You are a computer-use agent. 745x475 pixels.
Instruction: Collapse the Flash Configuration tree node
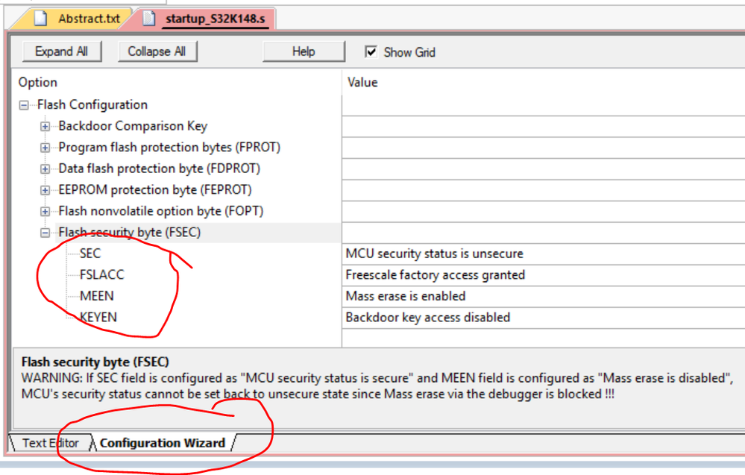click(25, 105)
